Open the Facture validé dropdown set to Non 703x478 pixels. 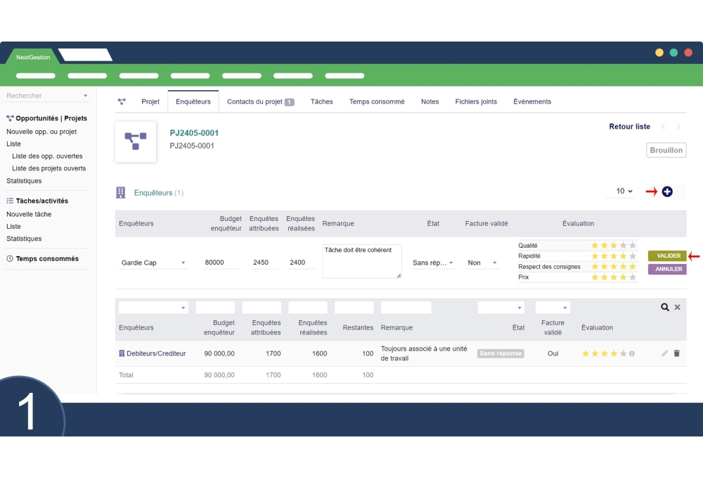pyautogui.click(x=482, y=263)
